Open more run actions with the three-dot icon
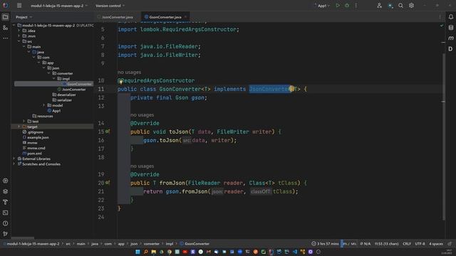This screenshot has height=256, width=456. pos(356,6)
